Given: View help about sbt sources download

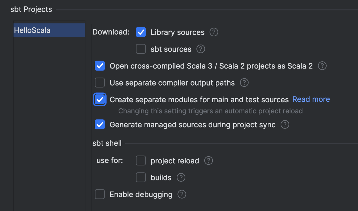Looking at the screenshot, I should click(200, 49).
